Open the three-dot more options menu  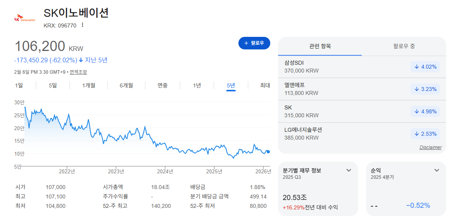(82, 25)
